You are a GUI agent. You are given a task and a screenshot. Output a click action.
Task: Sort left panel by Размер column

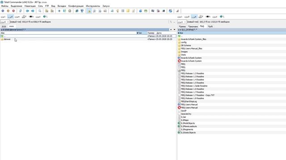click(151, 33)
